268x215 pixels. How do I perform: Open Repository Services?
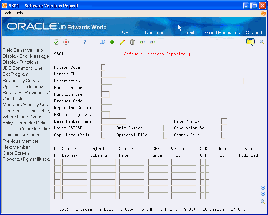click(x=23, y=80)
